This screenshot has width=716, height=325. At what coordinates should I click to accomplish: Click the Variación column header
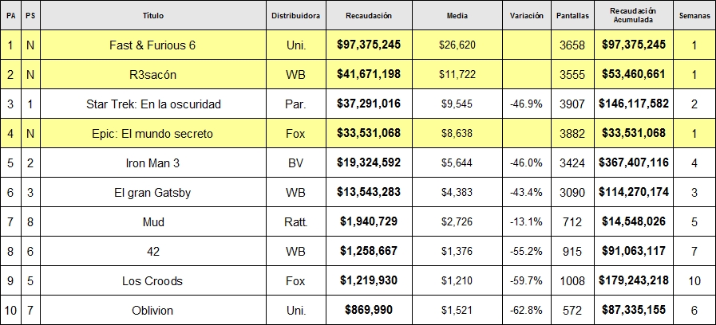(525, 15)
